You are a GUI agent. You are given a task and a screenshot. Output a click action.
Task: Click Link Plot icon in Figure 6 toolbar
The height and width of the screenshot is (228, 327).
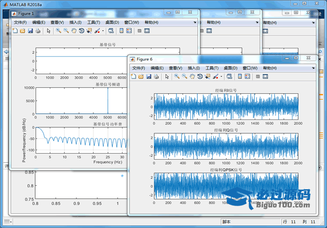[230, 77]
